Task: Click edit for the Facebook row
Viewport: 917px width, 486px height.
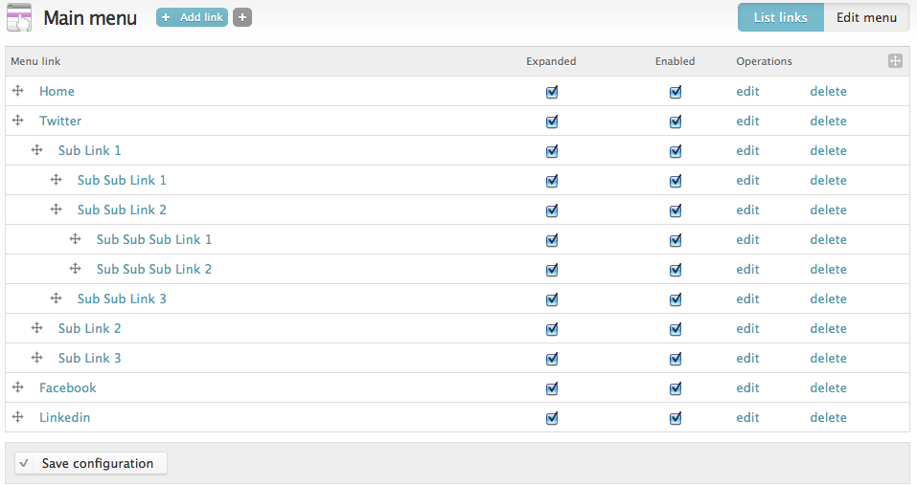Action: 747,387
